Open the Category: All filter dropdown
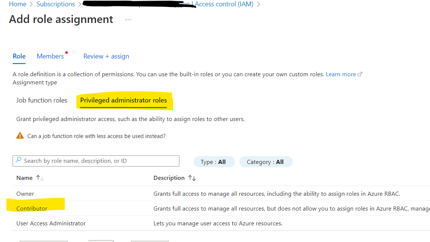The image size is (430, 242). [266, 161]
